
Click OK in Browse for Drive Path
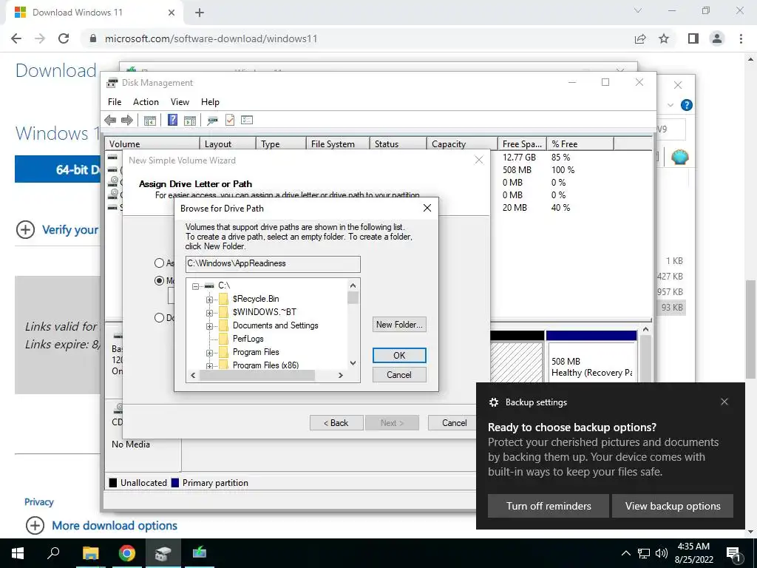[399, 356]
